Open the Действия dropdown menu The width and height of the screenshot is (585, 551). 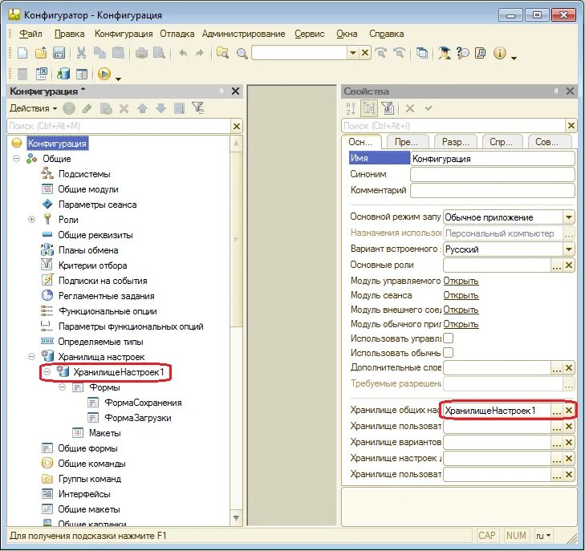(33, 108)
